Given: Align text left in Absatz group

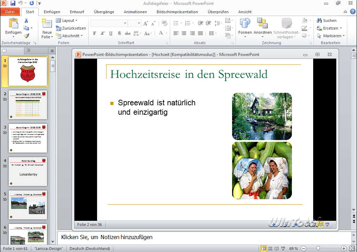Looking at the screenshot, I should [176, 33].
